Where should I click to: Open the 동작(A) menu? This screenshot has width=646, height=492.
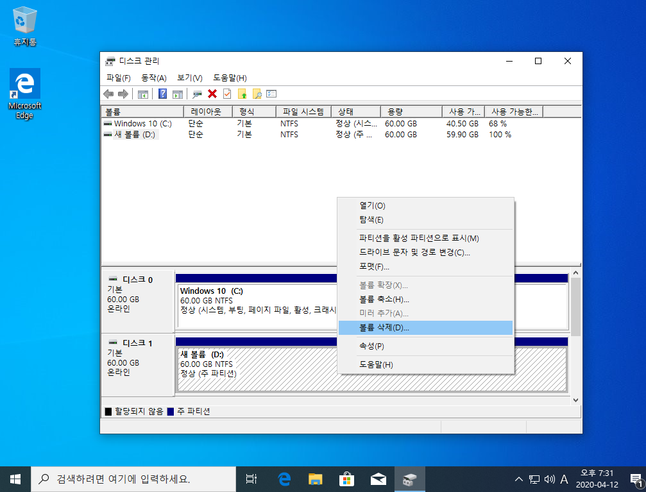coord(154,78)
